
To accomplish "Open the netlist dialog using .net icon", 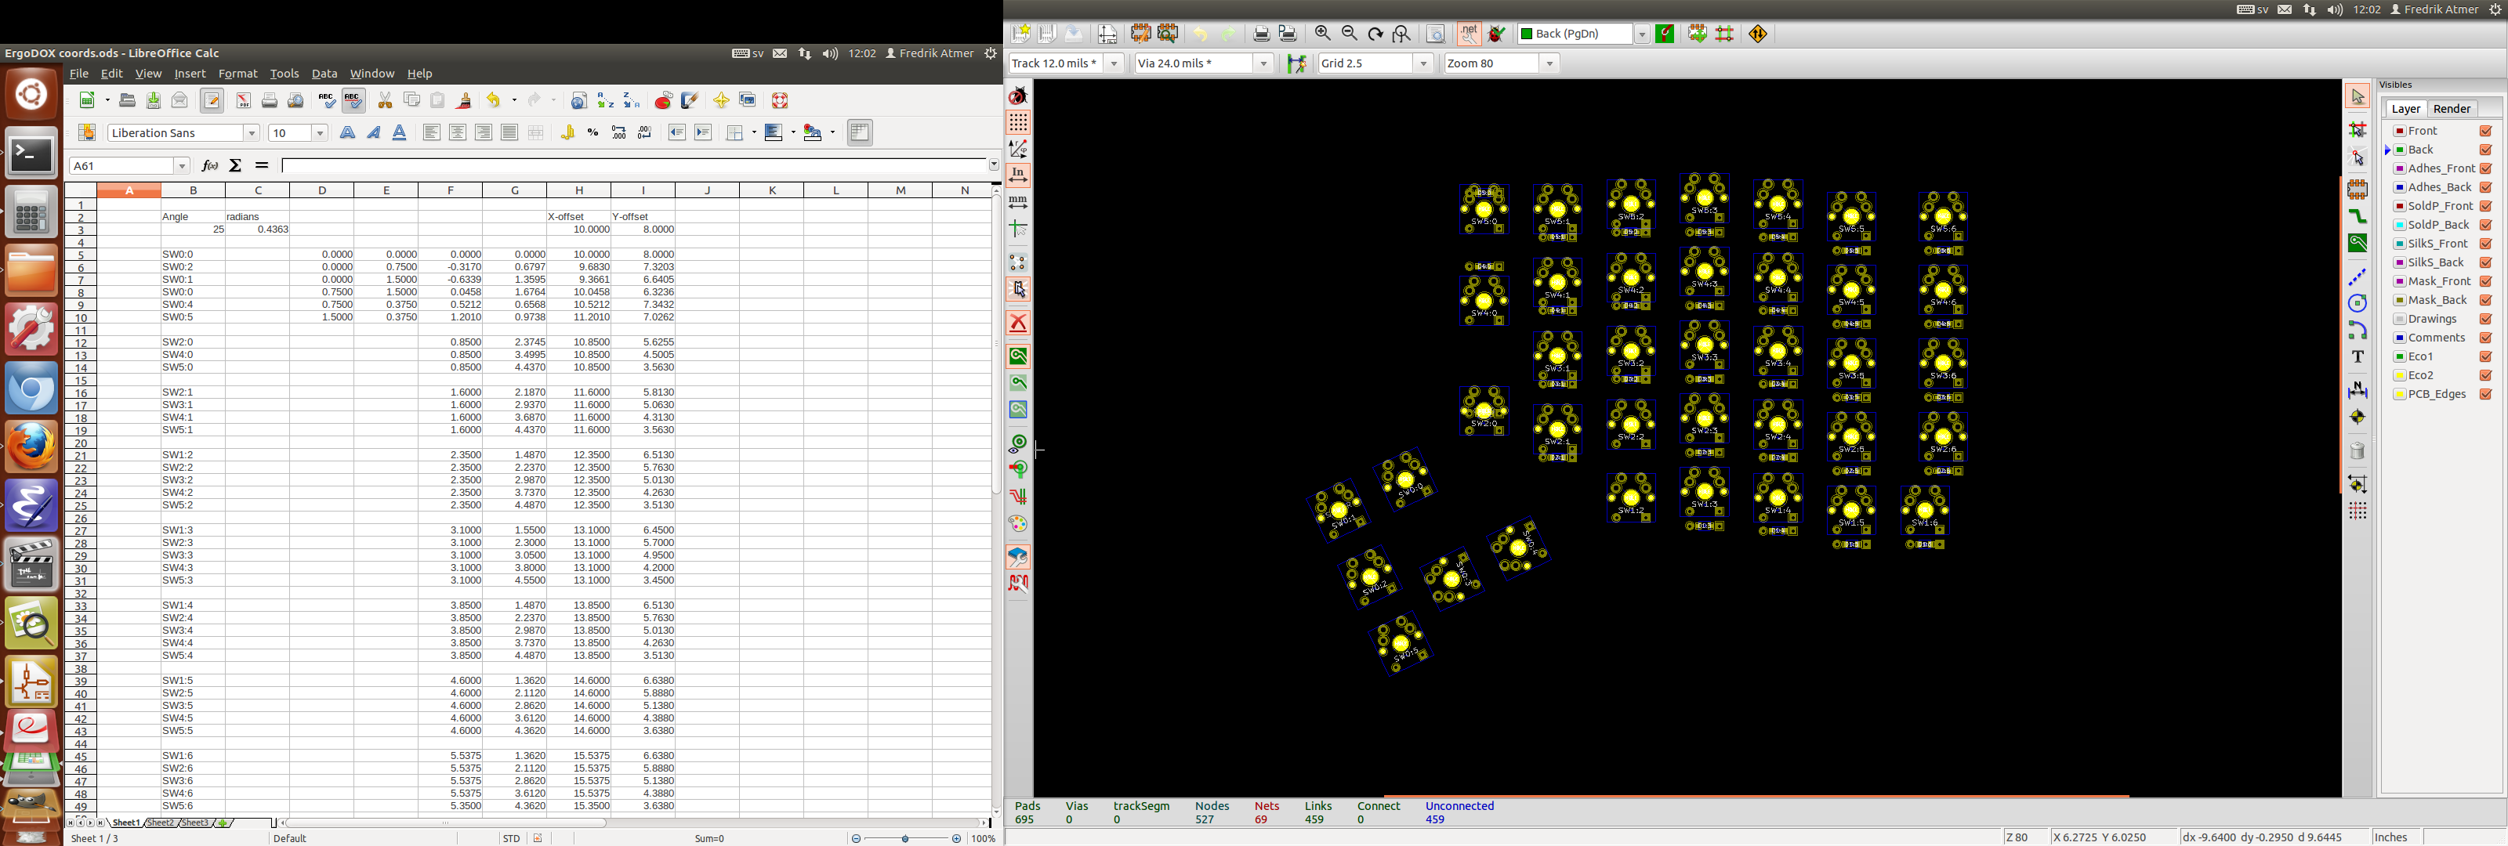I will coord(1466,34).
